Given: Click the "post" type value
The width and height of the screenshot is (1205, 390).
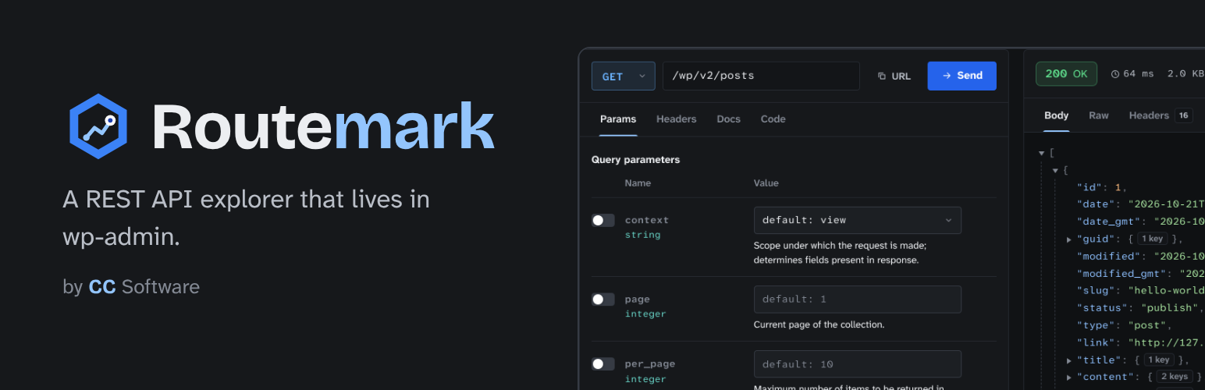Looking at the screenshot, I should [1149, 325].
